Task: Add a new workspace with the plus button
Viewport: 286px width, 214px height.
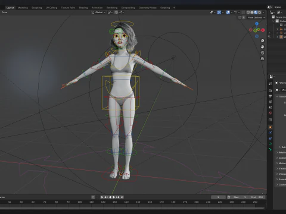Action: coord(174,8)
